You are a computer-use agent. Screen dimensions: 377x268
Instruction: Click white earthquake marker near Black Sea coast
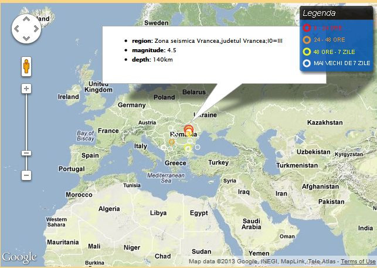point(198,147)
